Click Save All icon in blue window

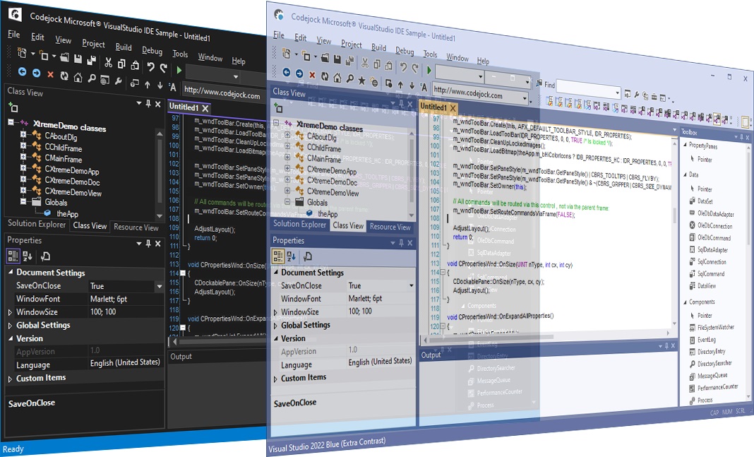(349, 61)
